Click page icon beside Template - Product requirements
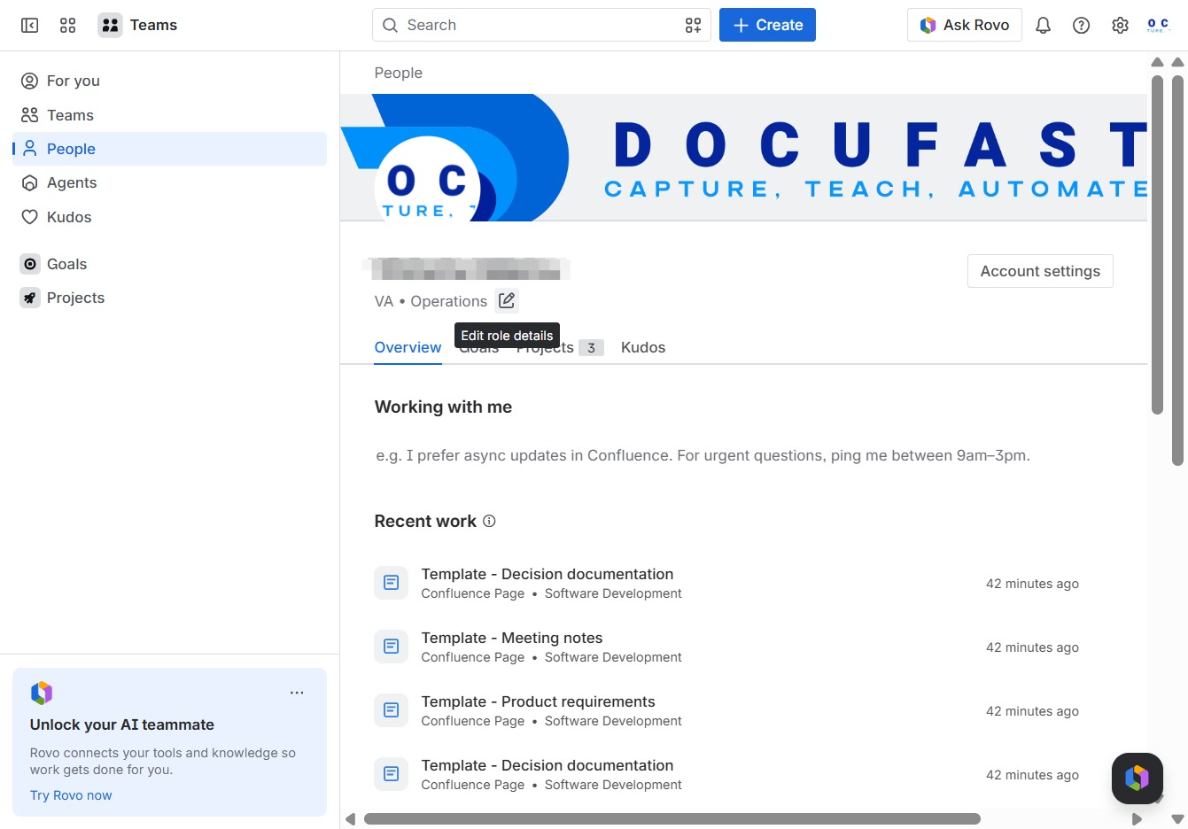 point(391,710)
